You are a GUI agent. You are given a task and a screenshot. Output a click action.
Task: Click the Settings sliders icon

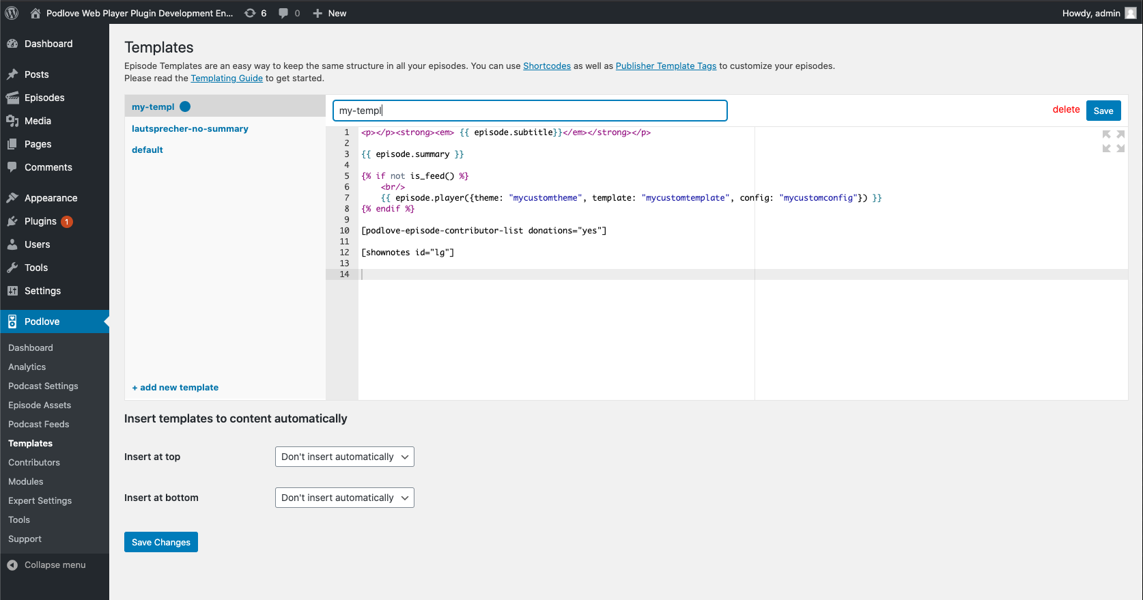coord(12,291)
